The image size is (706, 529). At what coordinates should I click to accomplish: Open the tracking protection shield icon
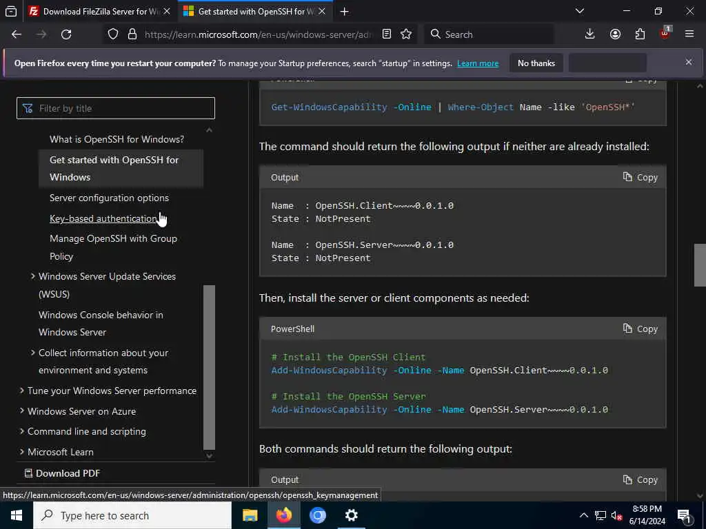(113, 34)
